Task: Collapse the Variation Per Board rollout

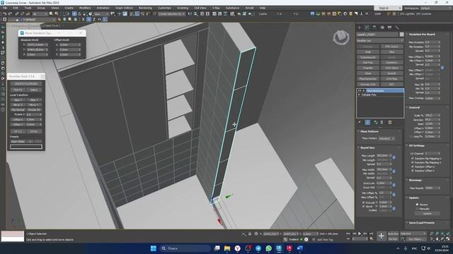Action: (x=422, y=35)
